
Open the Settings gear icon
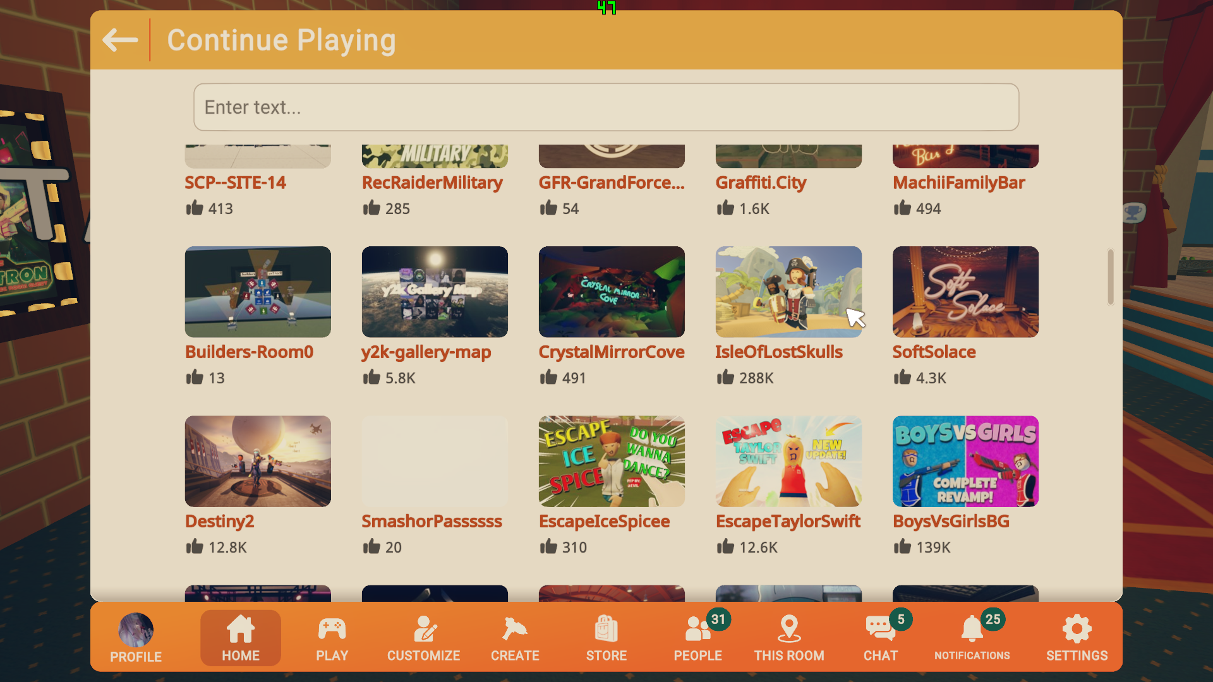click(1077, 630)
